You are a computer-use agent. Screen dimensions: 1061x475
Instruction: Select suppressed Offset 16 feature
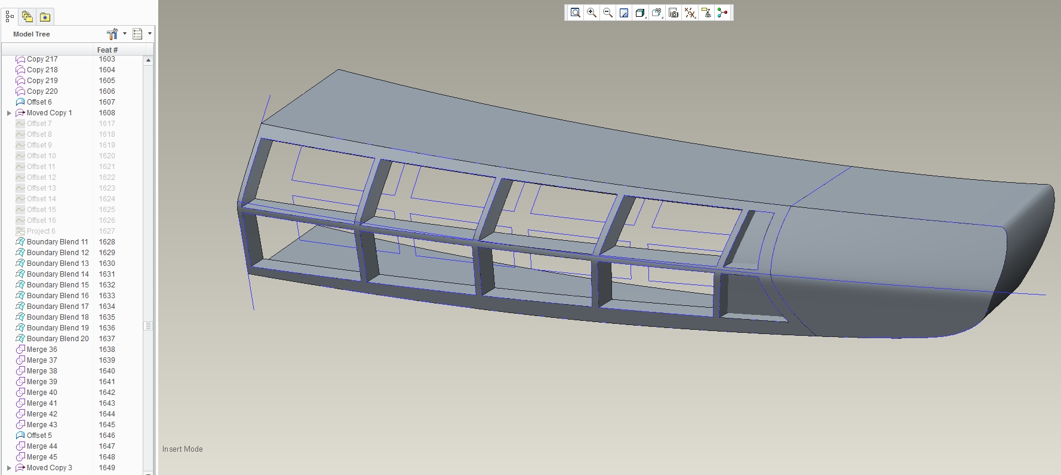[41, 220]
